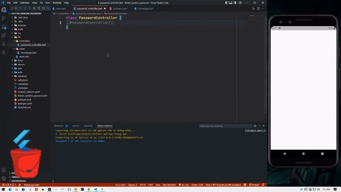The height and width of the screenshot is (192, 341).
Task: Open Windows Start menu
Action: click(3, 189)
